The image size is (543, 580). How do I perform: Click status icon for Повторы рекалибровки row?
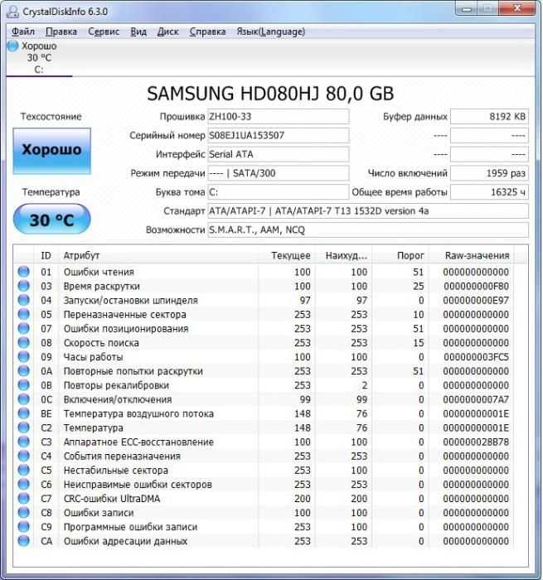(x=24, y=384)
